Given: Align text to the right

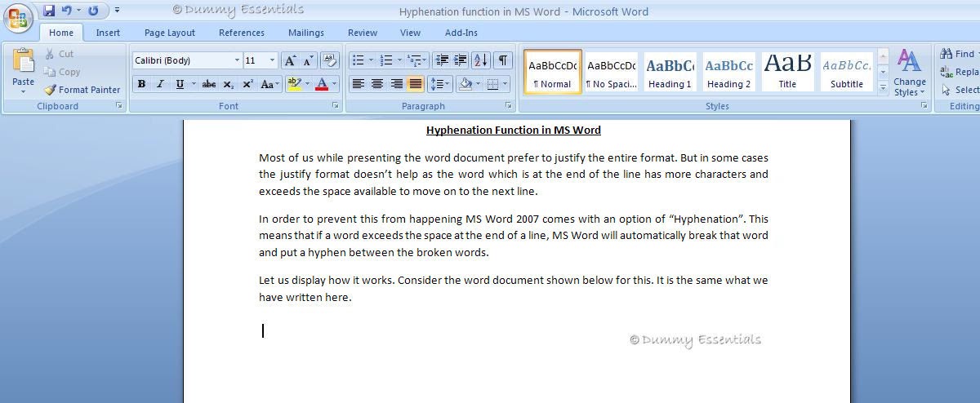Looking at the screenshot, I should [x=397, y=84].
